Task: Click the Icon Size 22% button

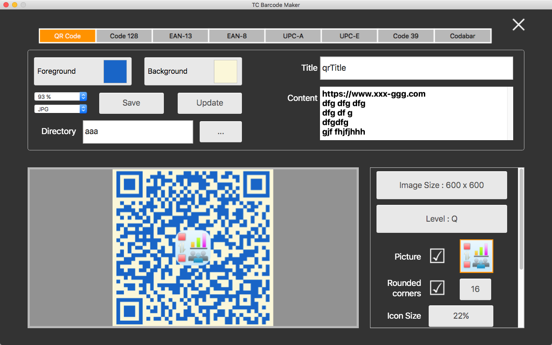Action: click(x=461, y=316)
